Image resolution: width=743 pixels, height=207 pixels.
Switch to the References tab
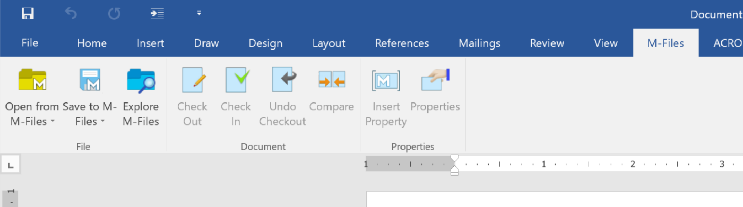click(402, 43)
